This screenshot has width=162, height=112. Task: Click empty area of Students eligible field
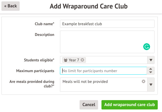[116, 60]
